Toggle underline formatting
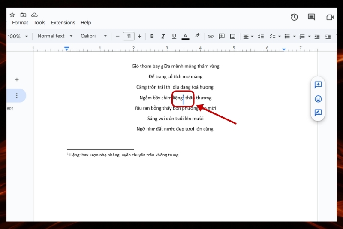The height and width of the screenshot is (229, 343). tap(174, 36)
